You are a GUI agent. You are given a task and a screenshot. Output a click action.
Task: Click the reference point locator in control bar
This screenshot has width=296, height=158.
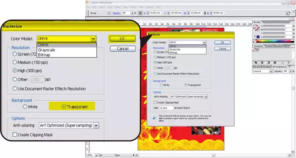coord(140,13)
